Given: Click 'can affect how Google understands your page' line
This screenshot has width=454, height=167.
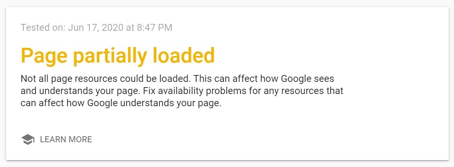Looking at the screenshot, I should (x=120, y=103).
